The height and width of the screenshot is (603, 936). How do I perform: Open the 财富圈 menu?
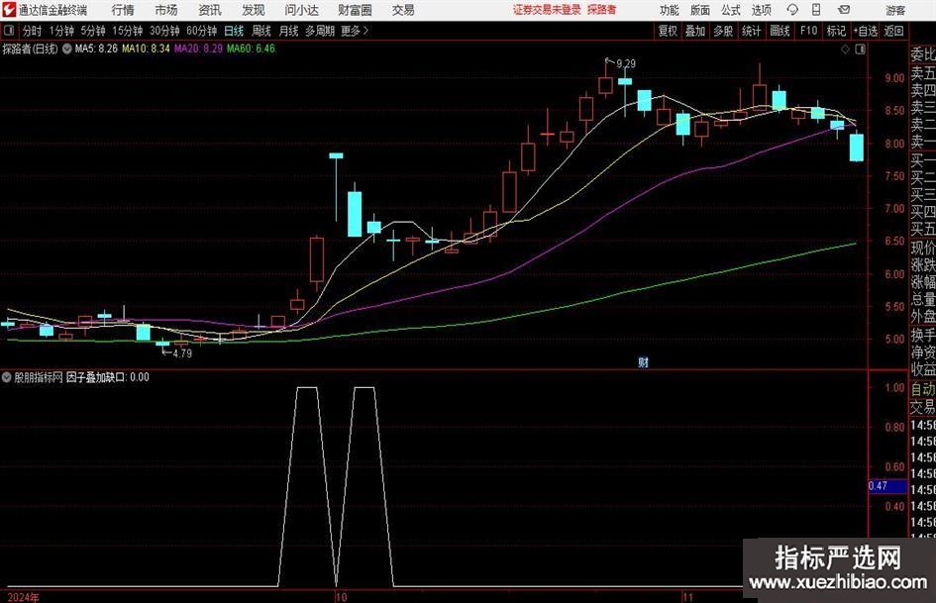click(355, 10)
